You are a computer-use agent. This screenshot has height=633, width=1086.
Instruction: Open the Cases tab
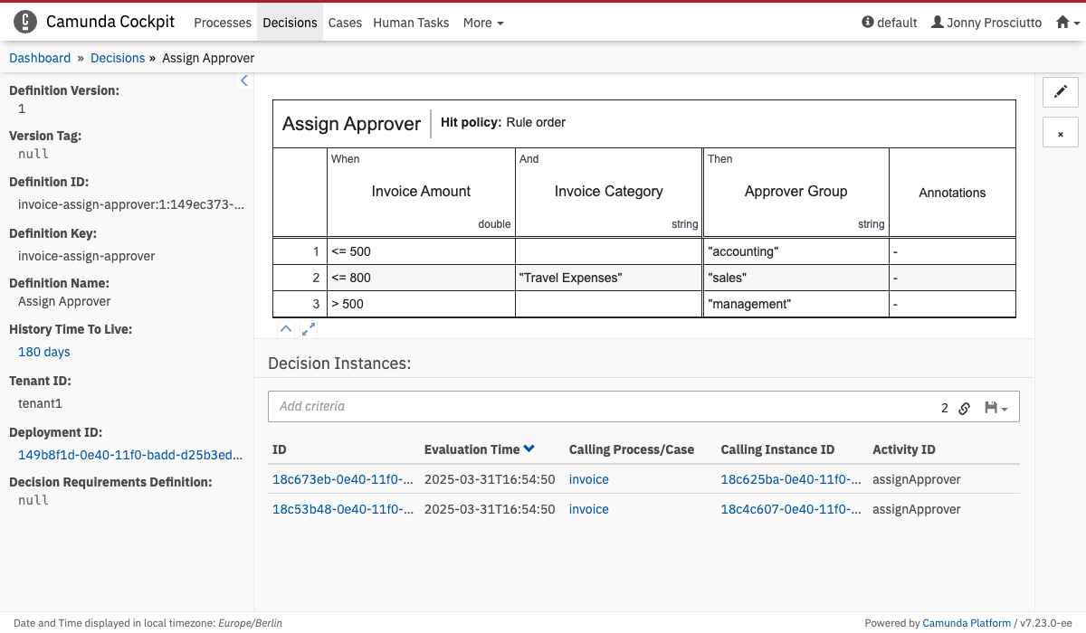[345, 23]
